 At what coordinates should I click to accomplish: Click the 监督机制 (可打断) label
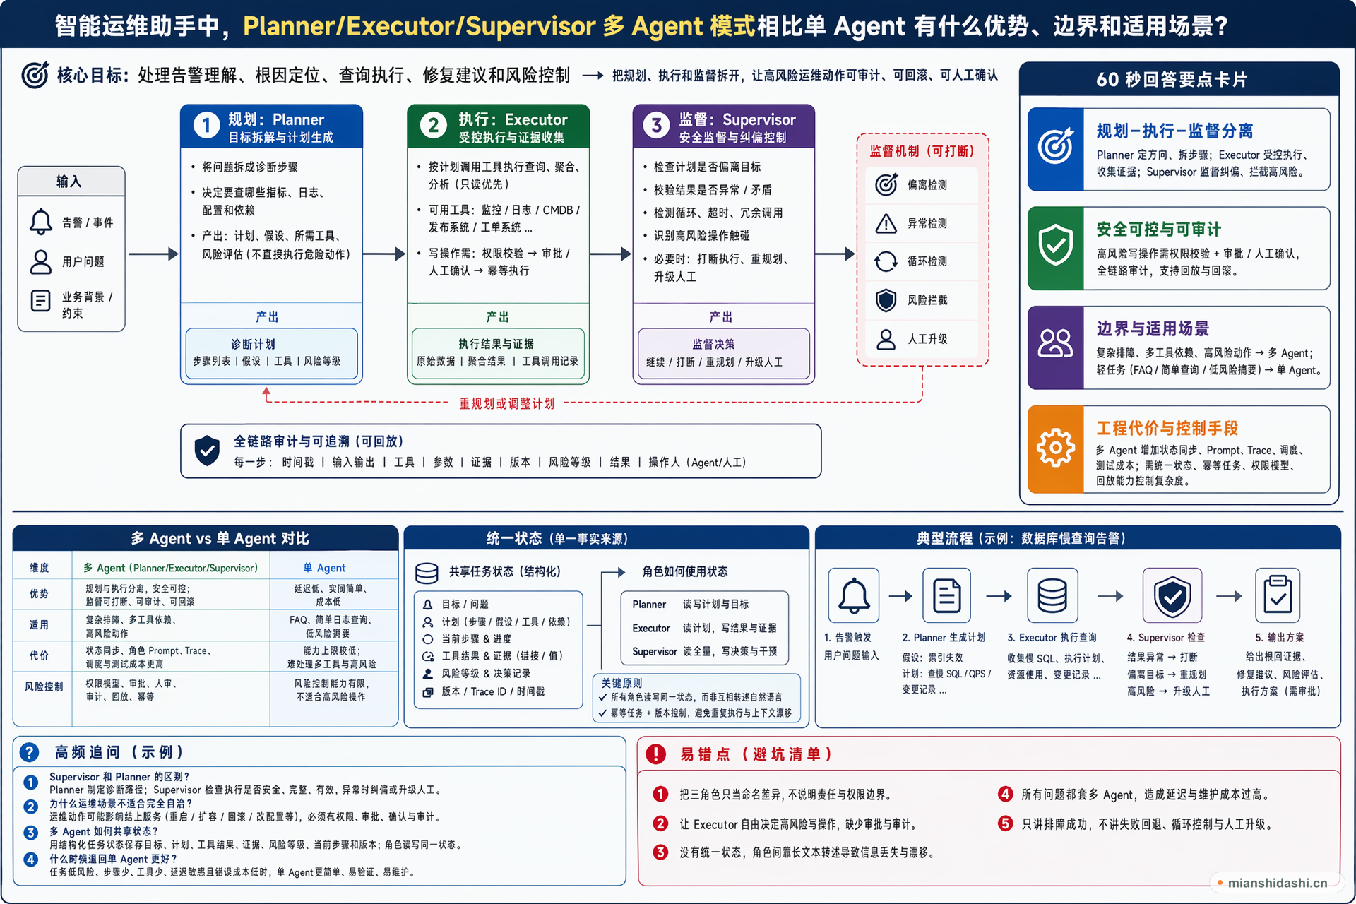click(922, 151)
